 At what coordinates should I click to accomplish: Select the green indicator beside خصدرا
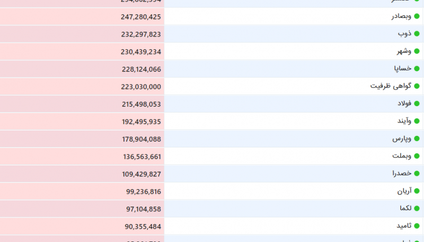coord(416,173)
